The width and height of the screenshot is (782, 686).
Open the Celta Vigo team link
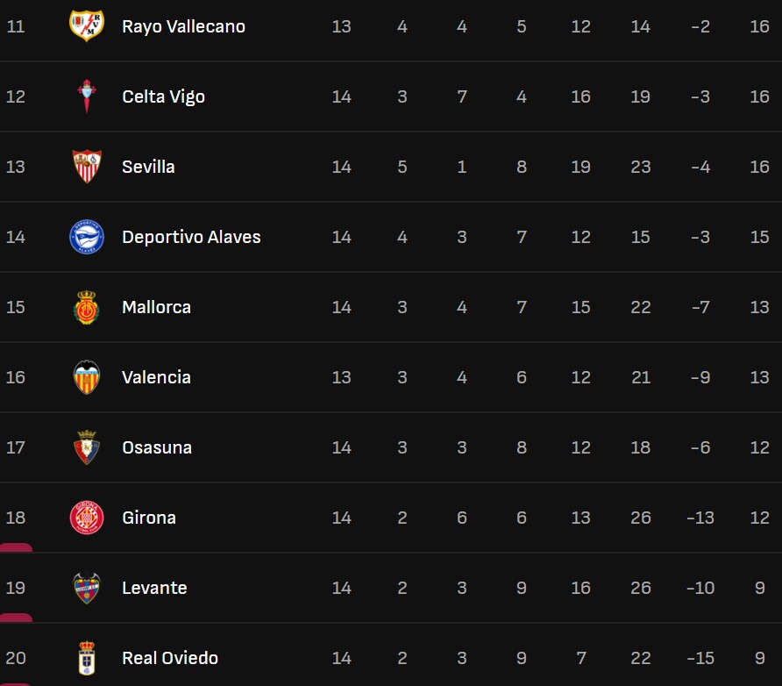coord(163,96)
